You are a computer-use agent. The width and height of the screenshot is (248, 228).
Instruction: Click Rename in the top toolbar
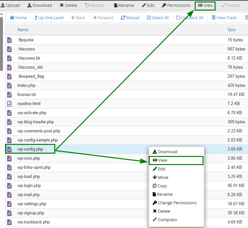pyautogui.click(x=124, y=5)
